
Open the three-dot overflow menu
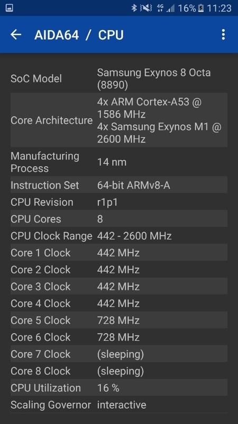pos(223,34)
